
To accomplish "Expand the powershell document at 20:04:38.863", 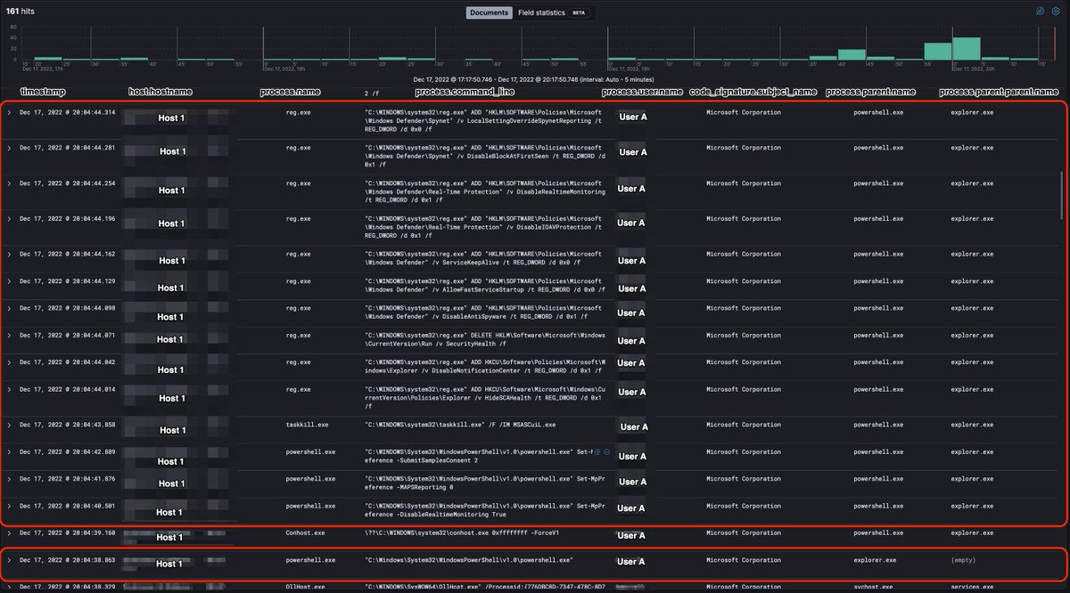I will click(9, 560).
